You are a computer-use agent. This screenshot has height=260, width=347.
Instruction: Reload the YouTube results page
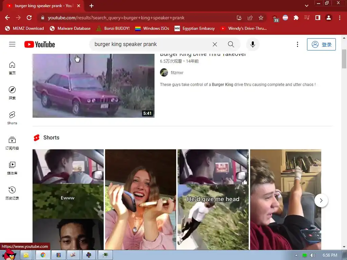29,18
